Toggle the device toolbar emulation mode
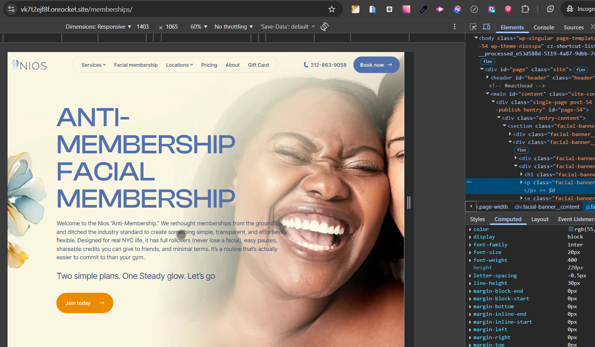Screen dimensions: 595x347 pos(486,27)
